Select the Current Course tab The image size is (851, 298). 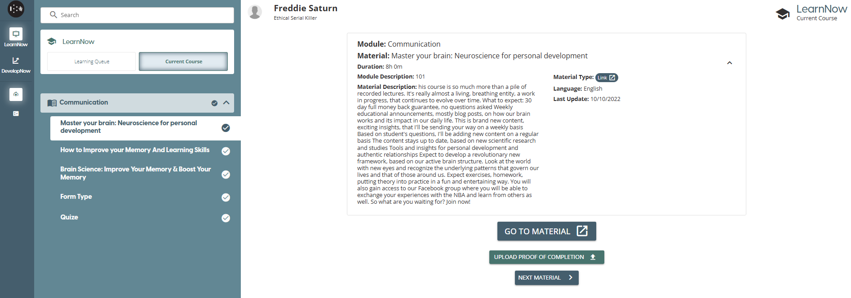(x=183, y=61)
